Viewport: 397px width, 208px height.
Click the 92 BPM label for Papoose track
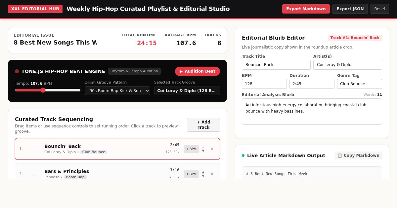point(173,177)
